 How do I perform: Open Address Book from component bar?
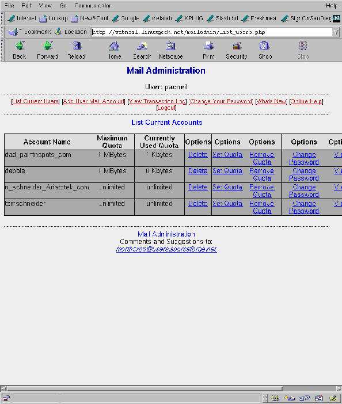coord(318,398)
